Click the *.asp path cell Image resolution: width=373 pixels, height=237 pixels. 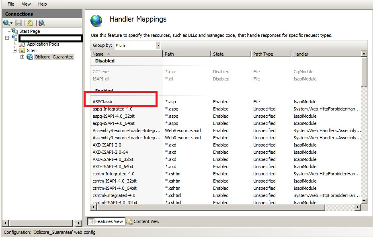(x=170, y=102)
